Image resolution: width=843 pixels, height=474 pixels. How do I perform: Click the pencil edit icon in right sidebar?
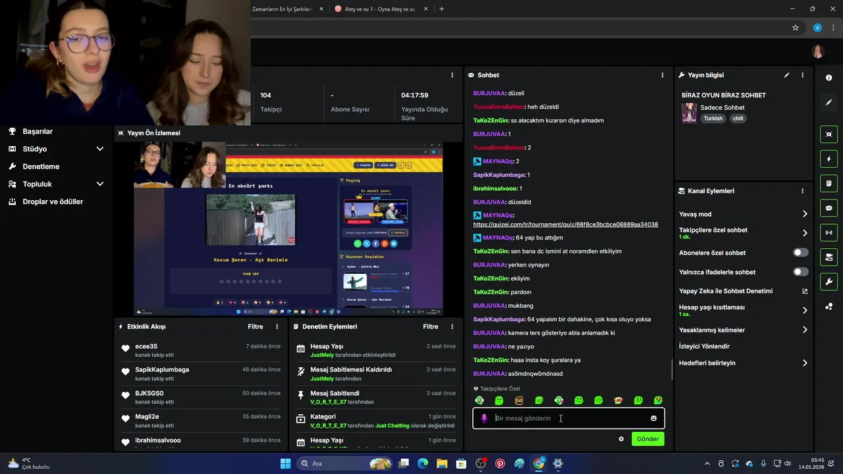click(x=829, y=102)
